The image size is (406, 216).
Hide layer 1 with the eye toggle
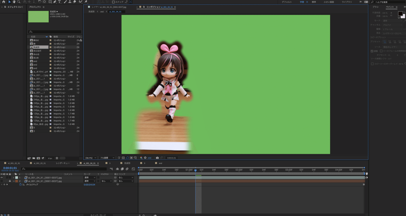point(2,177)
